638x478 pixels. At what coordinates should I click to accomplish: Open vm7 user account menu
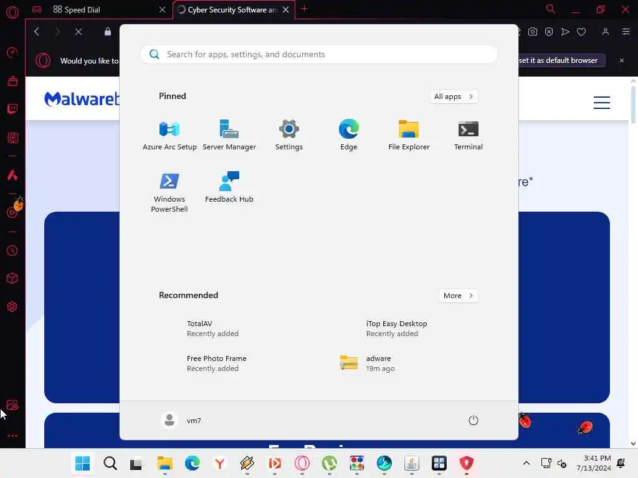pyautogui.click(x=181, y=420)
